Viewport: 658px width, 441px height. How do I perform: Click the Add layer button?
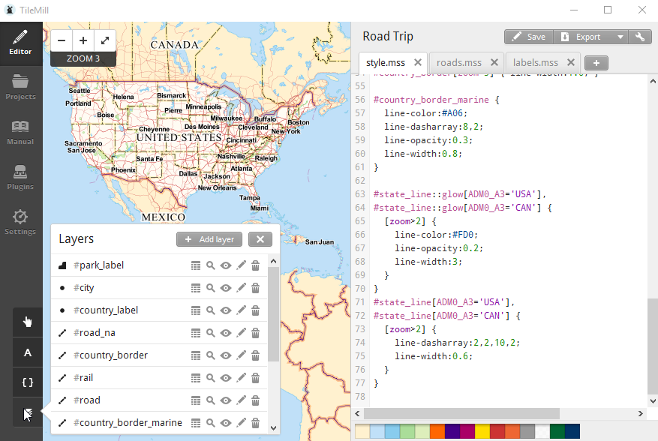click(x=209, y=239)
